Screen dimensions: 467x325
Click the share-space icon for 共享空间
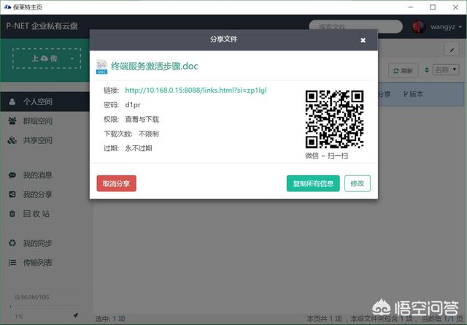pyautogui.click(x=12, y=140)
